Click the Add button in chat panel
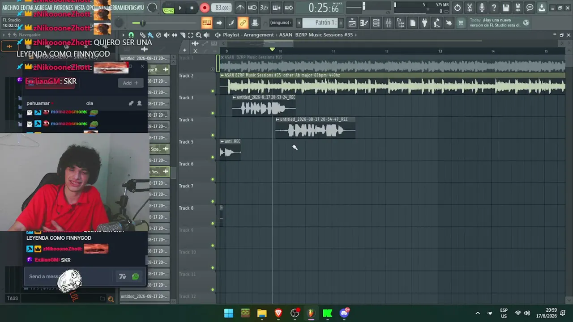573x322 pixels. (x=131, y=83)
